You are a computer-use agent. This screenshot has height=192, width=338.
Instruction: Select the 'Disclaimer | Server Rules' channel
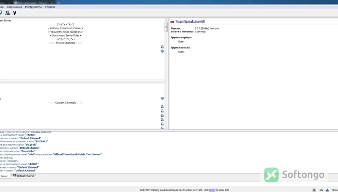[x=65, y=35]
